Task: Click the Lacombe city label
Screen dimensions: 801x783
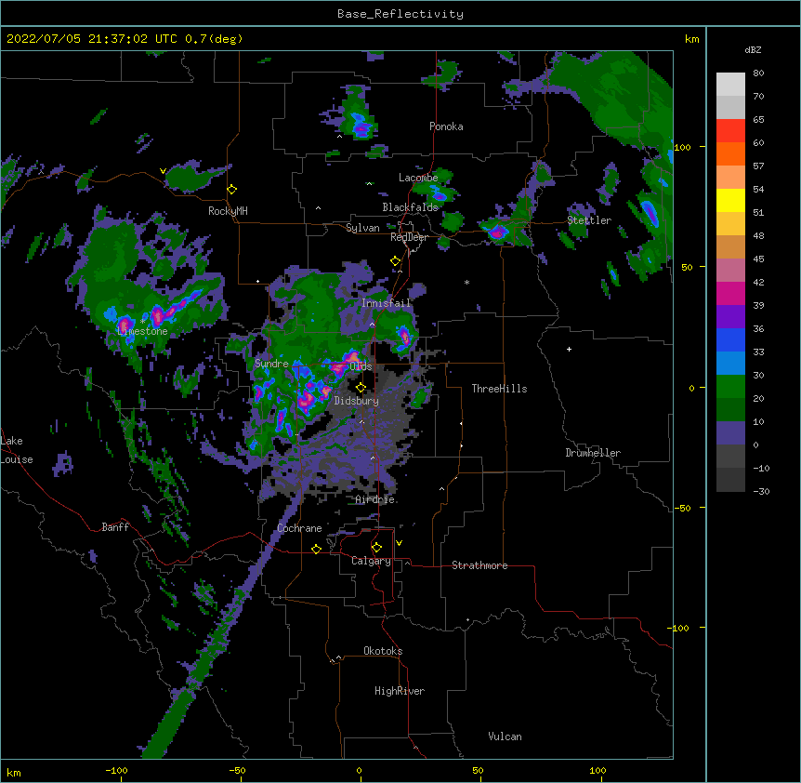Action: (x=418, y=178)
